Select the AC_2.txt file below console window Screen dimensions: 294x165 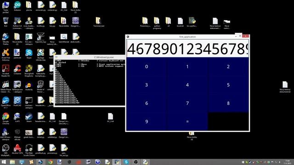tap(110, 117)
